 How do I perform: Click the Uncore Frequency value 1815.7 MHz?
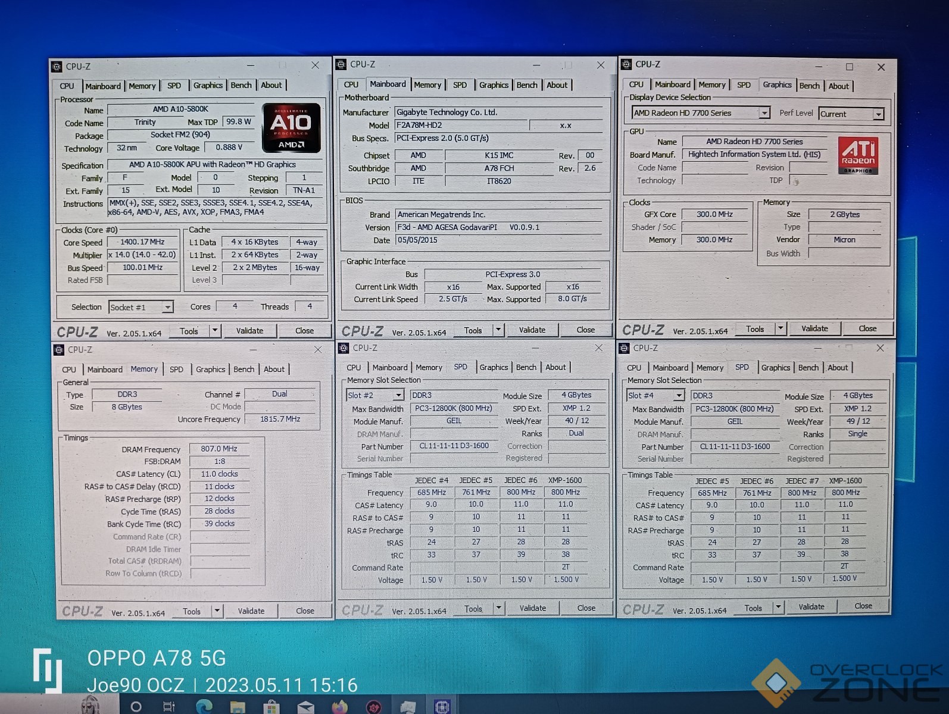pyautogui.click(x=280, y=419)
